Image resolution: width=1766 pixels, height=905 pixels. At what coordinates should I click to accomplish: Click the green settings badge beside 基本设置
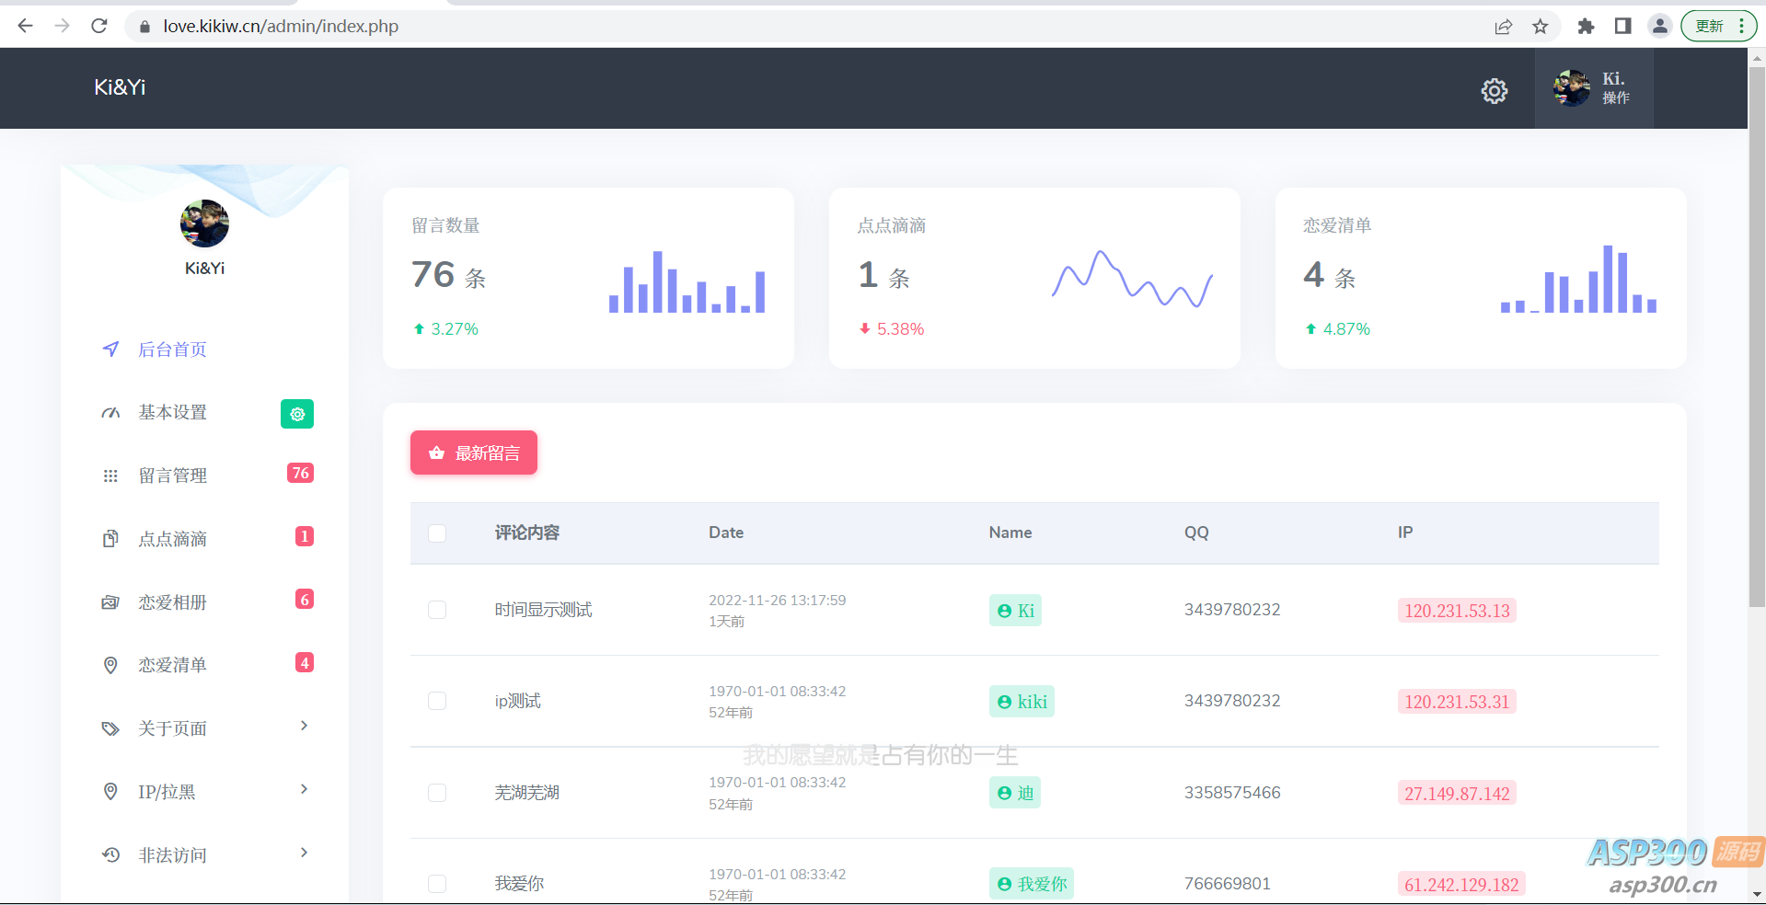296,414
